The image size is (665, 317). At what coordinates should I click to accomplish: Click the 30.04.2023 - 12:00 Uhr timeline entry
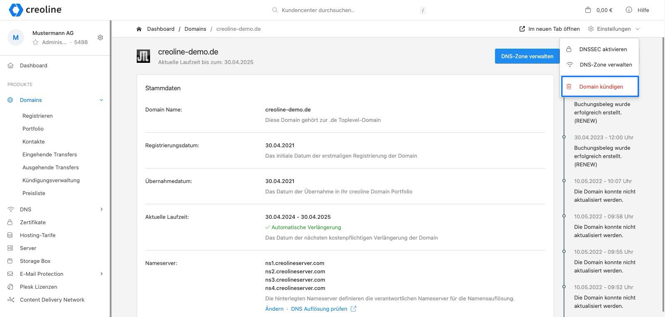tap(603, 137)
